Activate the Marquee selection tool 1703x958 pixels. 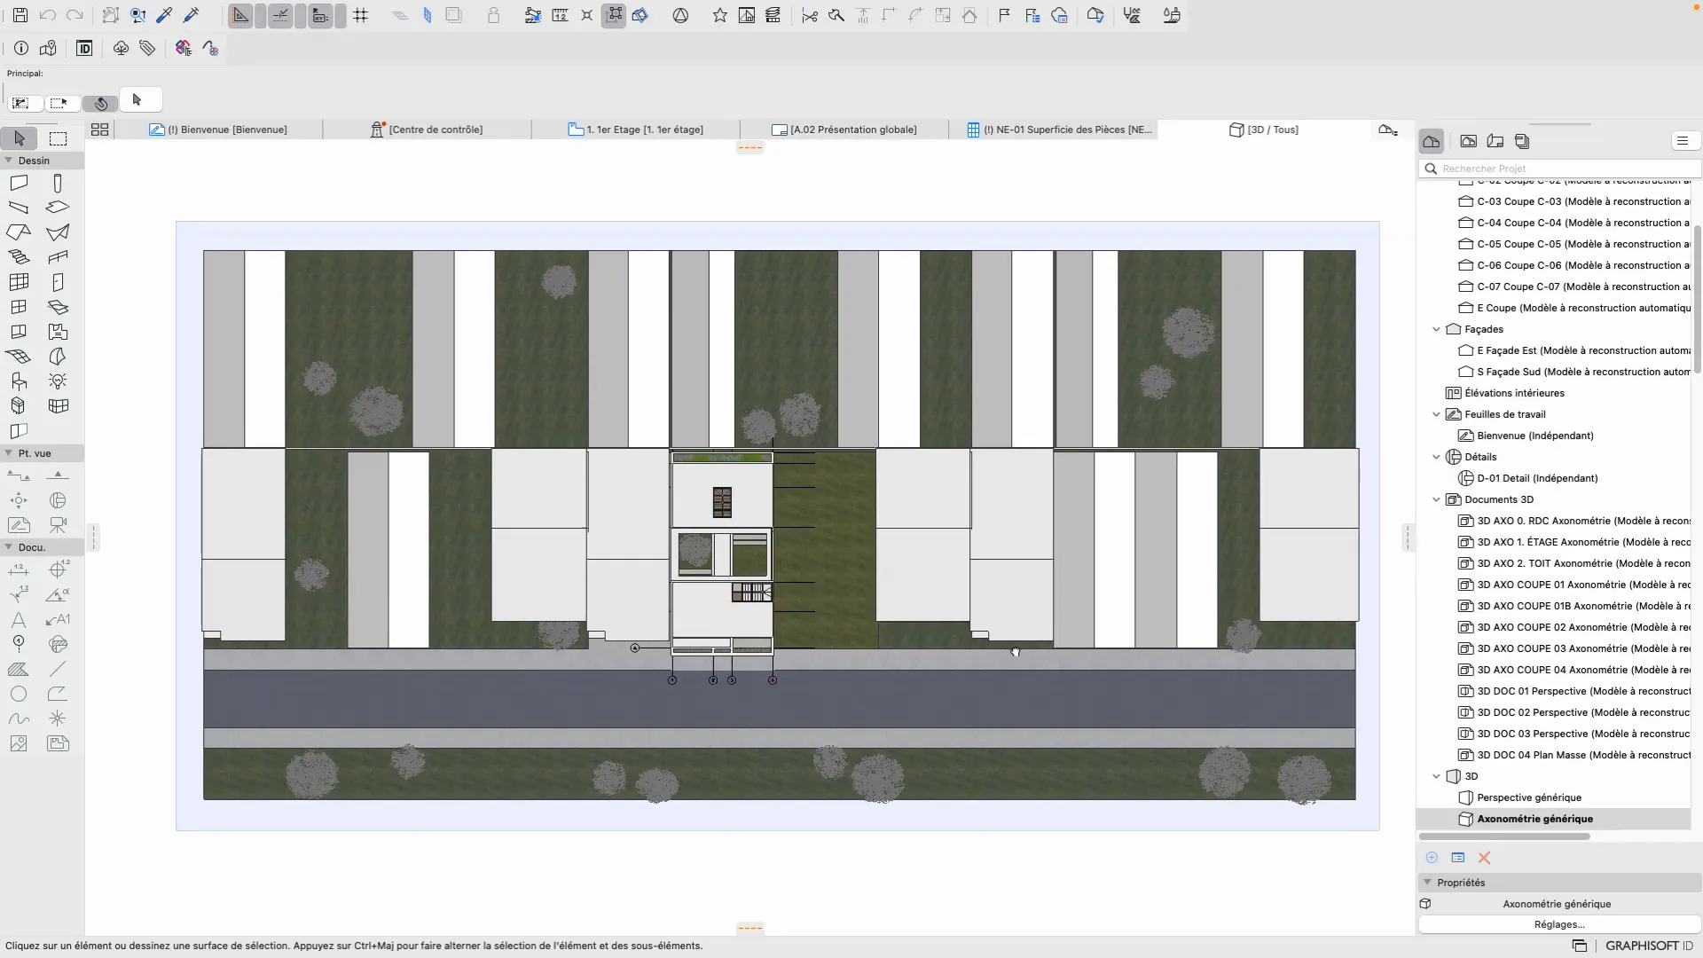(x=58, y=138)
